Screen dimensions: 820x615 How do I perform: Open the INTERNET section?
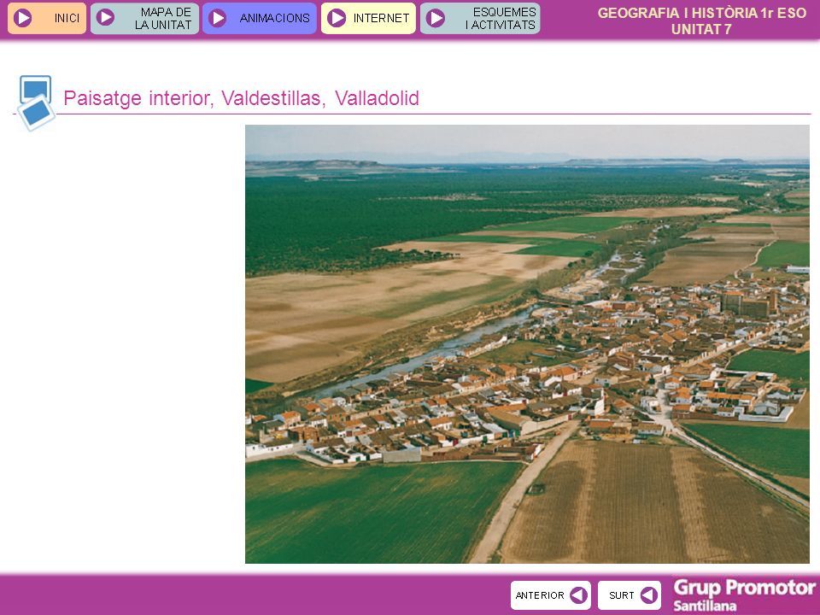pyautogui.click(x=368, y=18)
